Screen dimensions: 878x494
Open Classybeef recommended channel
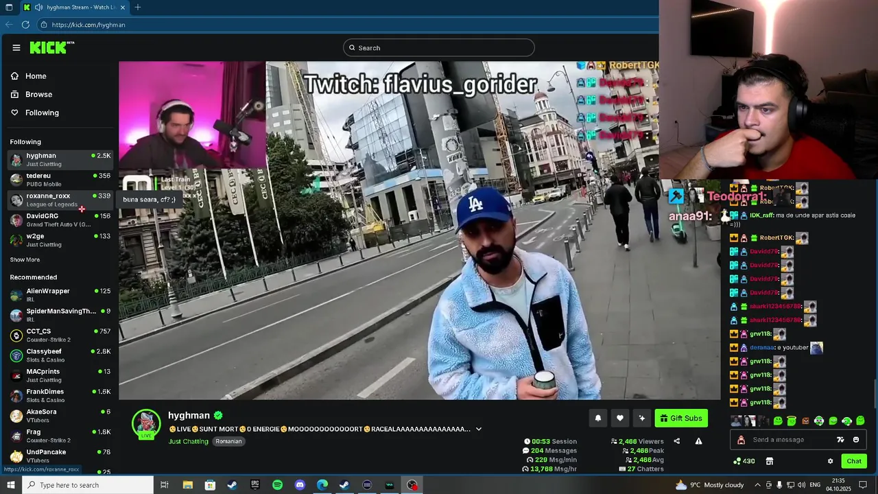(61, 355)
